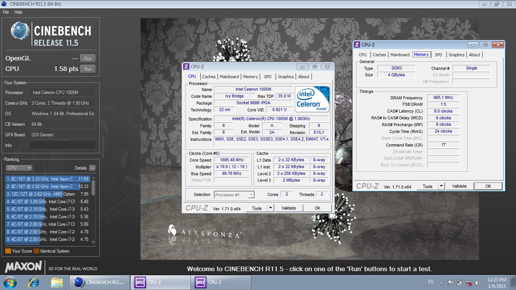This screenshot has width=516, height=290.
Task: Switch to Caches tab in front CPU-Z window
Action: click(209, 77)
